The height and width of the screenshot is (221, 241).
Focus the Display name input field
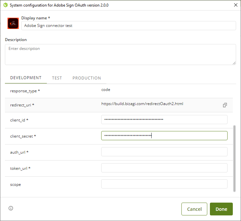point(129,26)
